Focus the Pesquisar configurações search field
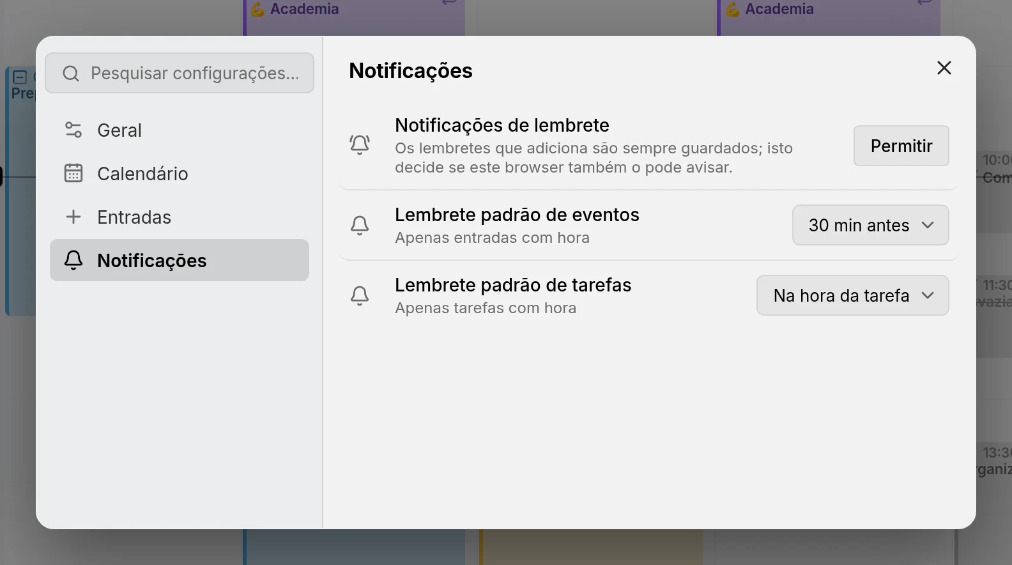Viewport: 1012px width, 565px height. 180,73
